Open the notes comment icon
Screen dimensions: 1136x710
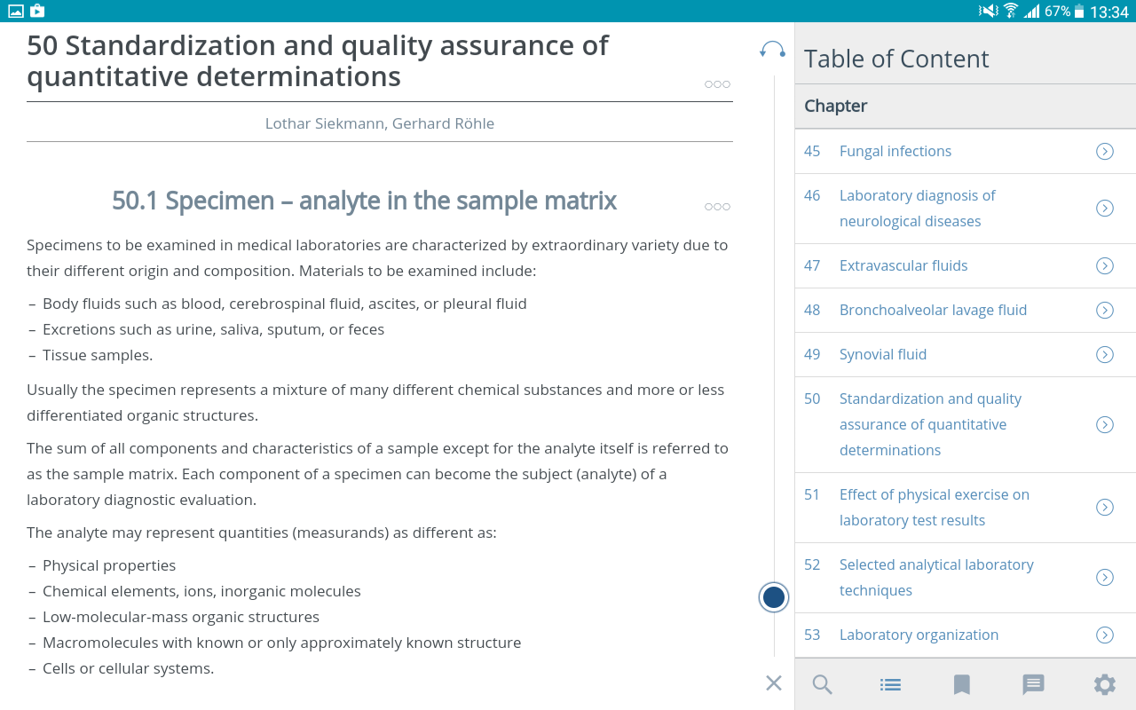point(1033,684)
